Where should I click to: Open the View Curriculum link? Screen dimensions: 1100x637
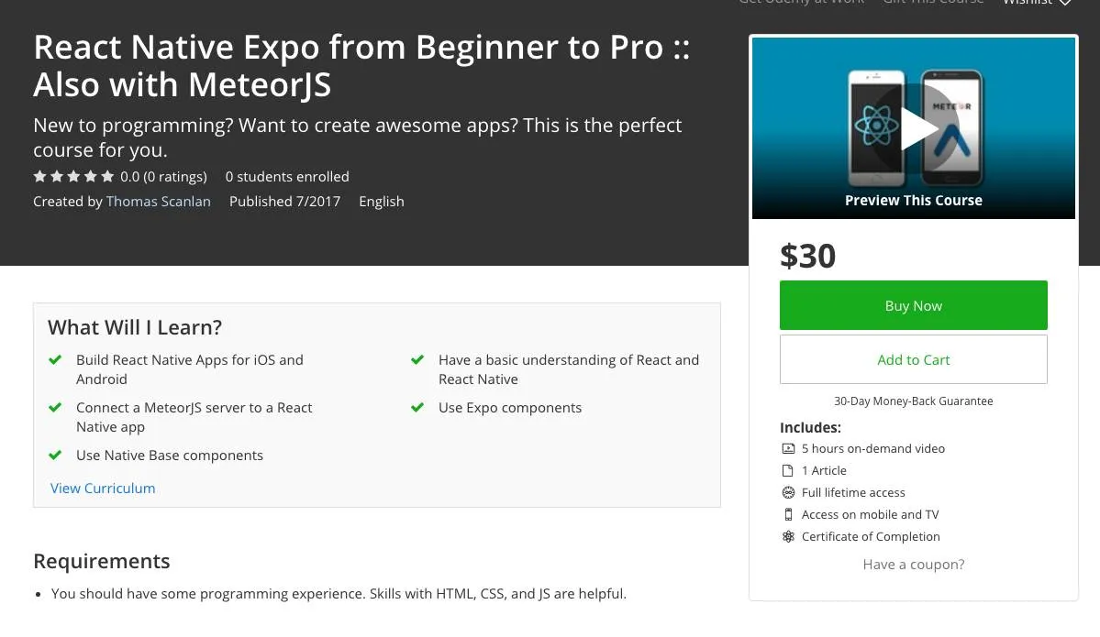[x=103, y=489]
